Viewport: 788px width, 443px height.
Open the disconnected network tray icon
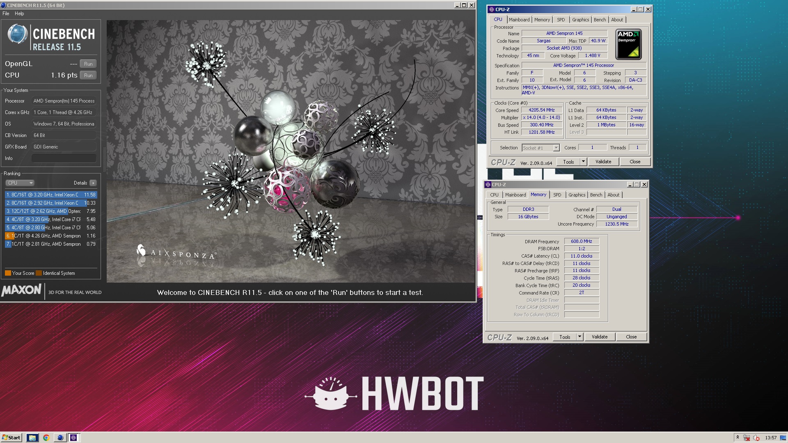click(747, 438)
